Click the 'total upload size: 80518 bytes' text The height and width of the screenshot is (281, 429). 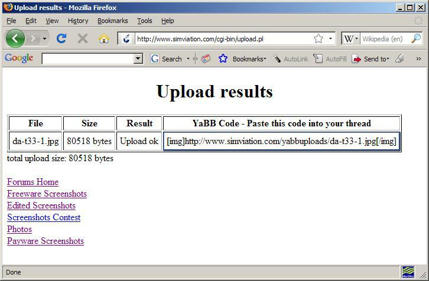pos(60,158)
